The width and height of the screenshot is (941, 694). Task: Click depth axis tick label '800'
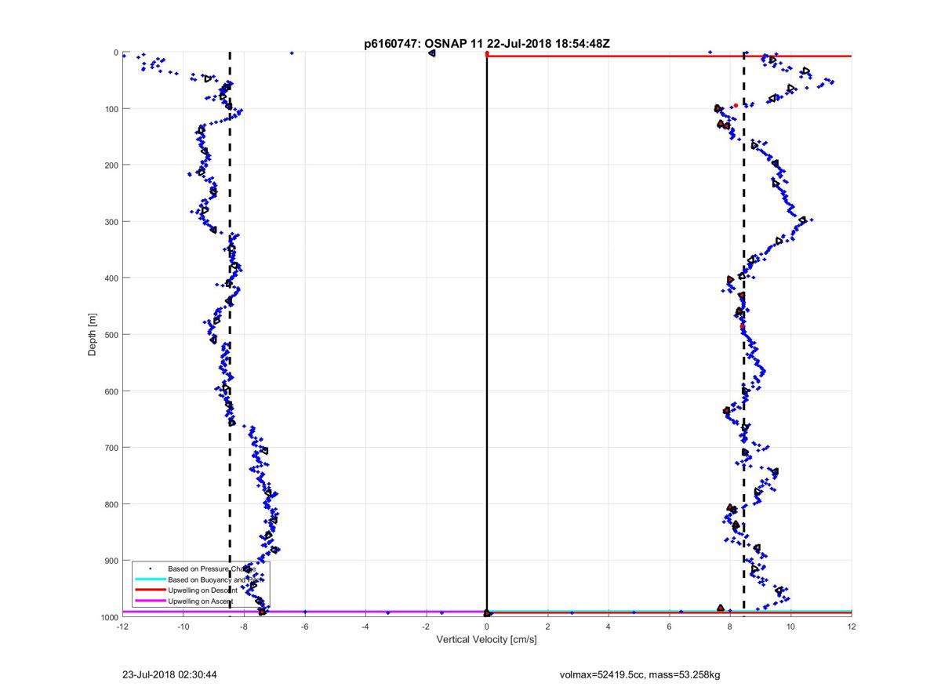111,504
